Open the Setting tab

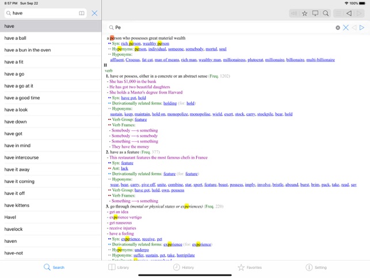click(316, 268)
